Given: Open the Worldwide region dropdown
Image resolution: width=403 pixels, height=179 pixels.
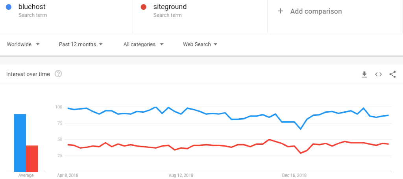Looking at the screenshot, I should coord(23,44).
